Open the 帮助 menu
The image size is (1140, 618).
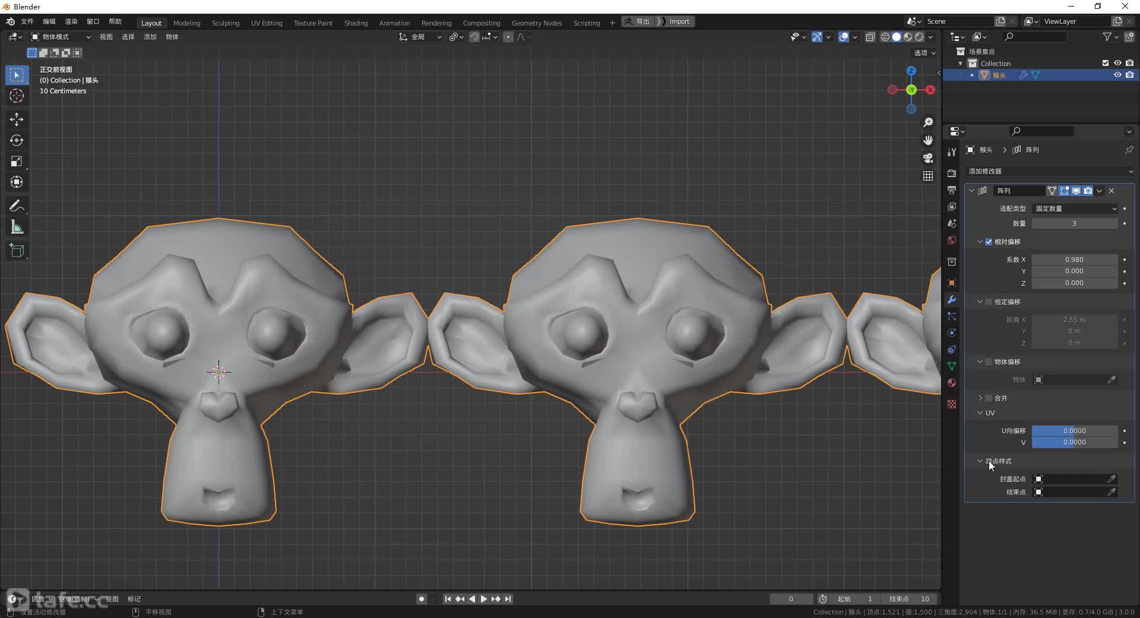click(115, 21)
